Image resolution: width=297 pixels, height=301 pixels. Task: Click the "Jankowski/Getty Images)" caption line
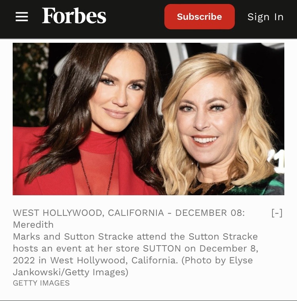click(x=70, y=272)
